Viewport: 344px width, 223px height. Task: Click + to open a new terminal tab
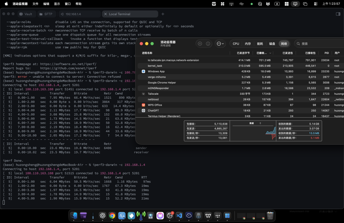tap(163, 14)
